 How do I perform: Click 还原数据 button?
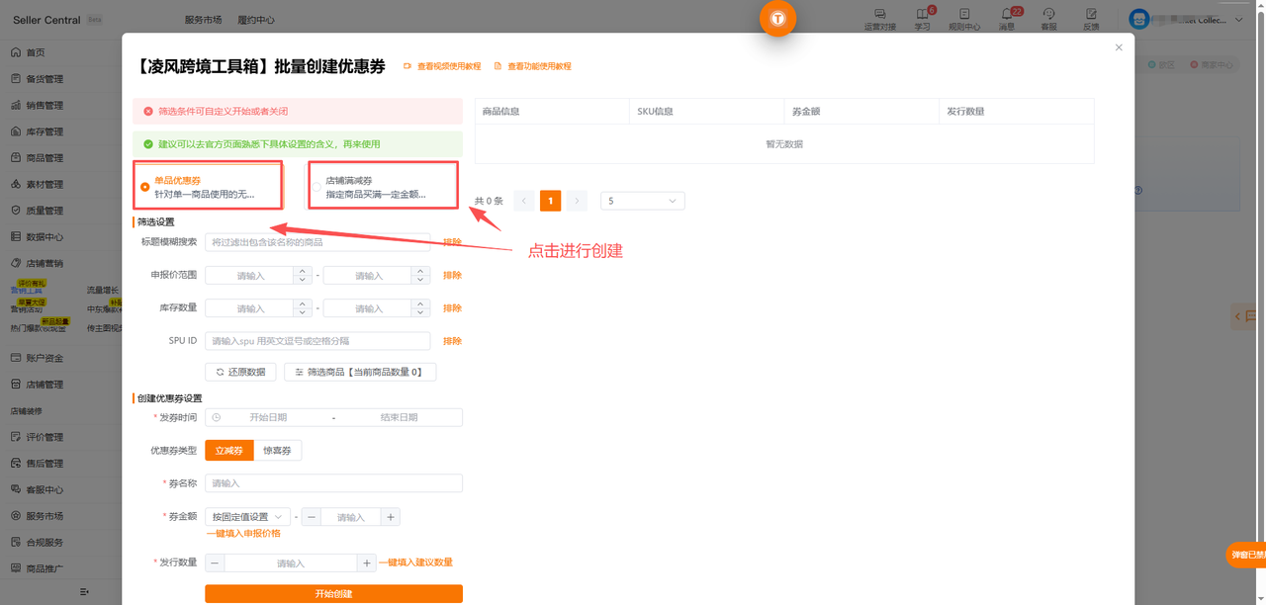pos(240,372)
